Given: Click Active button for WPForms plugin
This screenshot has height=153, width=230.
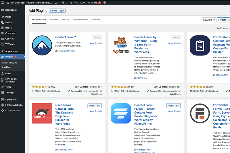Looking at the screenshot, I should 176,38.
